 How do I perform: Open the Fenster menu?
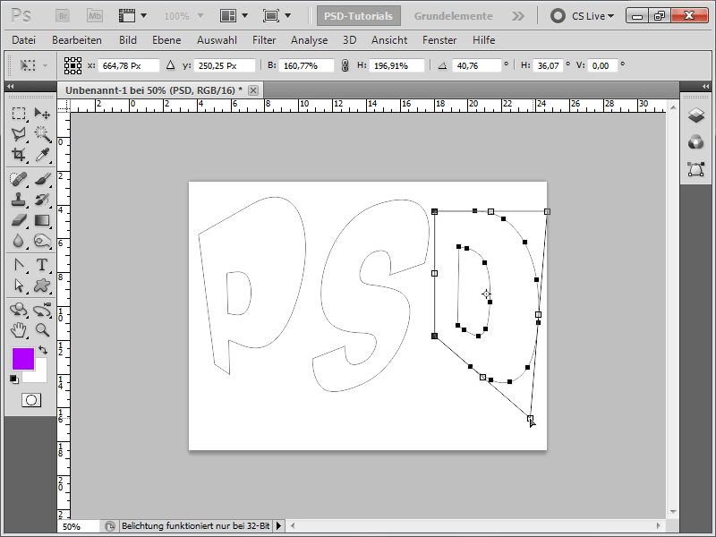tap(439, 40)
